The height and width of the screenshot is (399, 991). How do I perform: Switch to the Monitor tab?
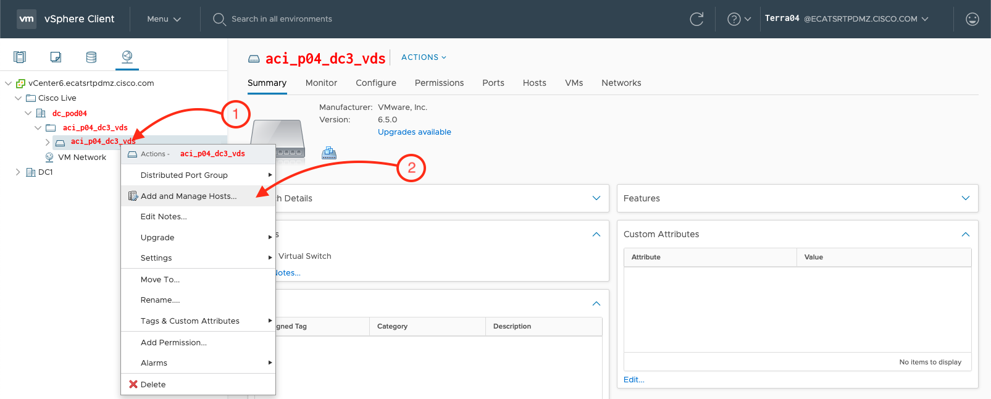tap(321, 83)
